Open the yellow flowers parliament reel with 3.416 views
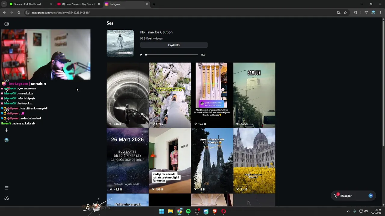This screenshot has height=216, width=385. [x=254, y=161]
